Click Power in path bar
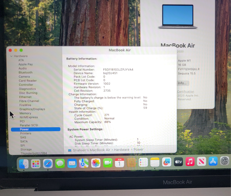Image resolution: width=231 pixels, height=196 pixels. tap(138, 150)
